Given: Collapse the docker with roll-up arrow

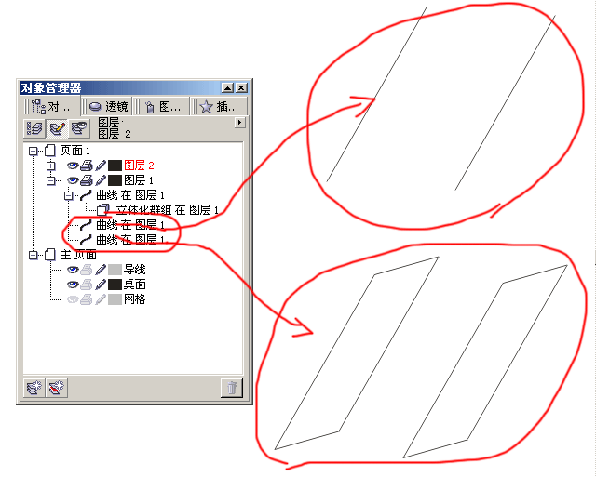Looking at the screenshot, I should [x=227, y=88].
